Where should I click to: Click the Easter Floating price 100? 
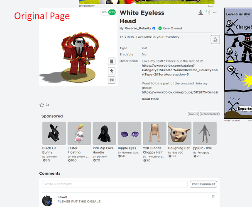[72, 160]
